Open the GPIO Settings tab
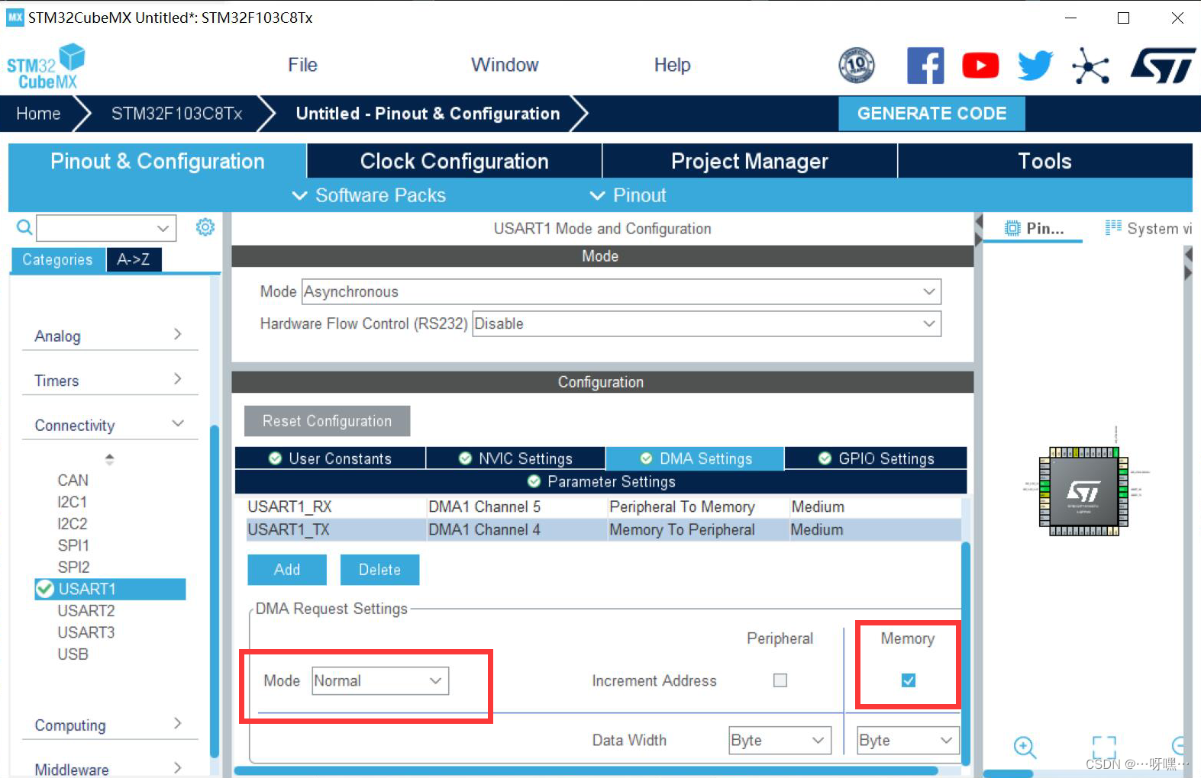 coord(876,458)
